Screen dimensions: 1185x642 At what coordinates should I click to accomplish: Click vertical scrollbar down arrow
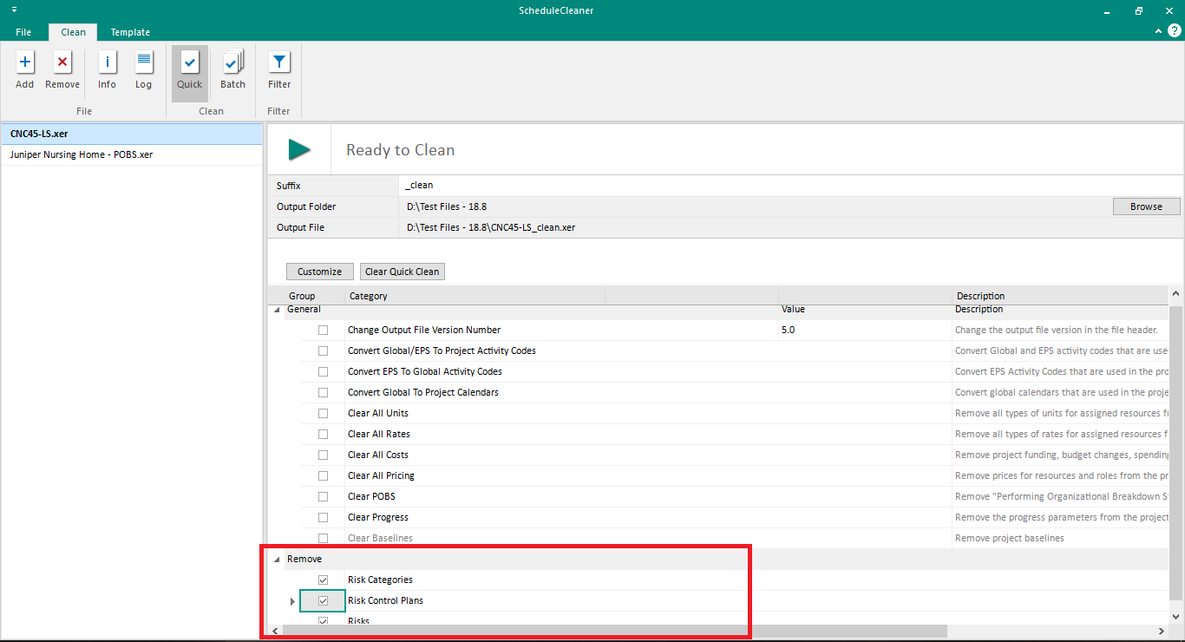point(1175,615)
